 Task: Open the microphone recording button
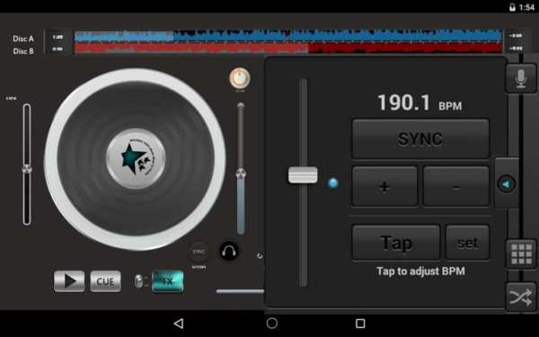click(x=521, y=78)
